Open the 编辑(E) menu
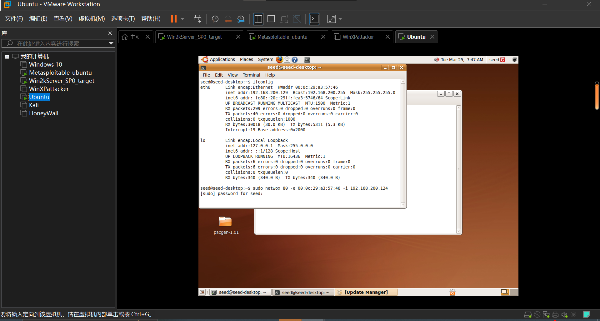This screenshot has width=600, height=321. click(38, 19)
